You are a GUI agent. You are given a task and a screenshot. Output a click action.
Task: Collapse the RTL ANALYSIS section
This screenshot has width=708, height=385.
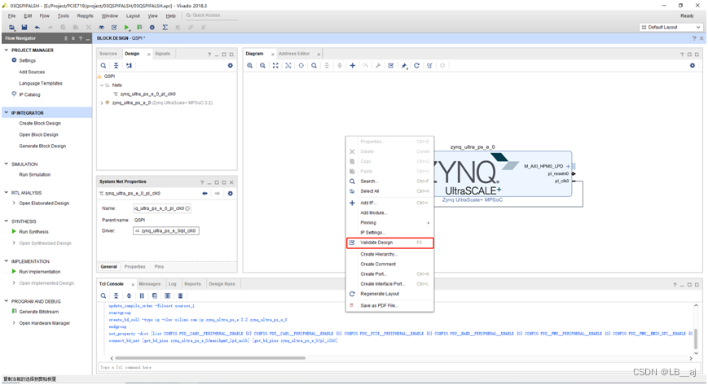7,192
